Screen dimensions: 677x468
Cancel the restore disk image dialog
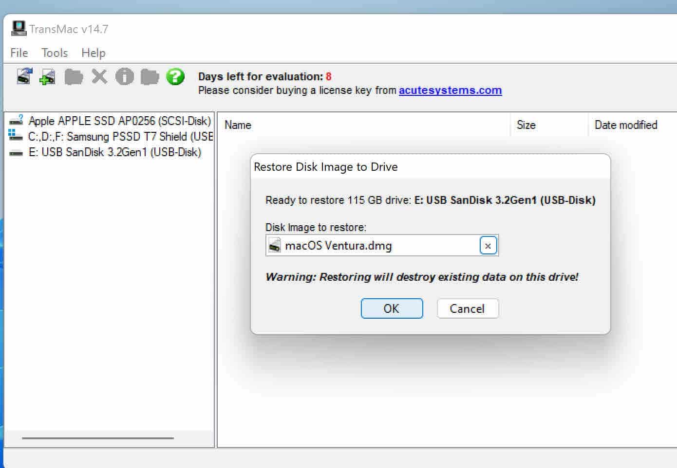coord(468,308)
